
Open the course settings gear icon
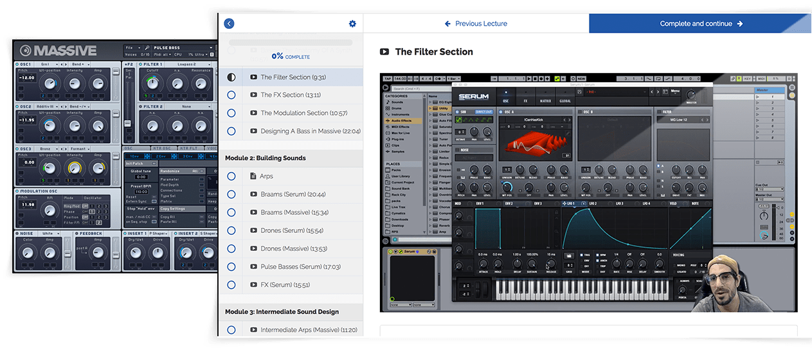(x=352, y=24)
